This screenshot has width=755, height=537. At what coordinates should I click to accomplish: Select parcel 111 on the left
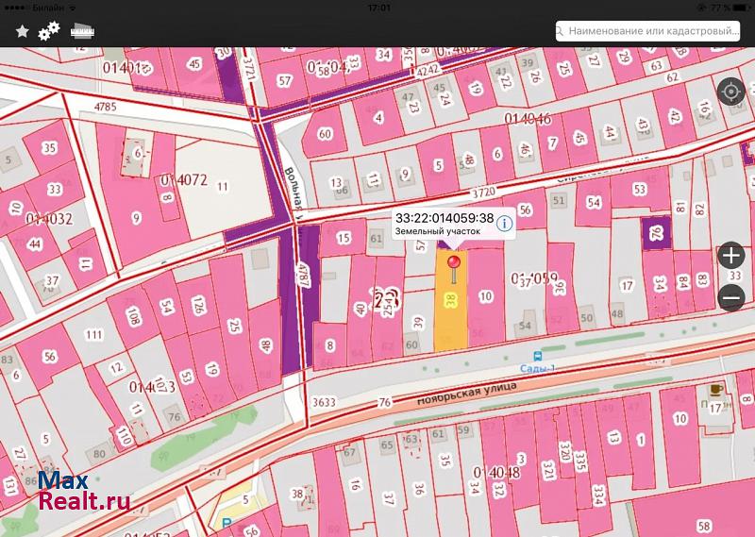92,335
